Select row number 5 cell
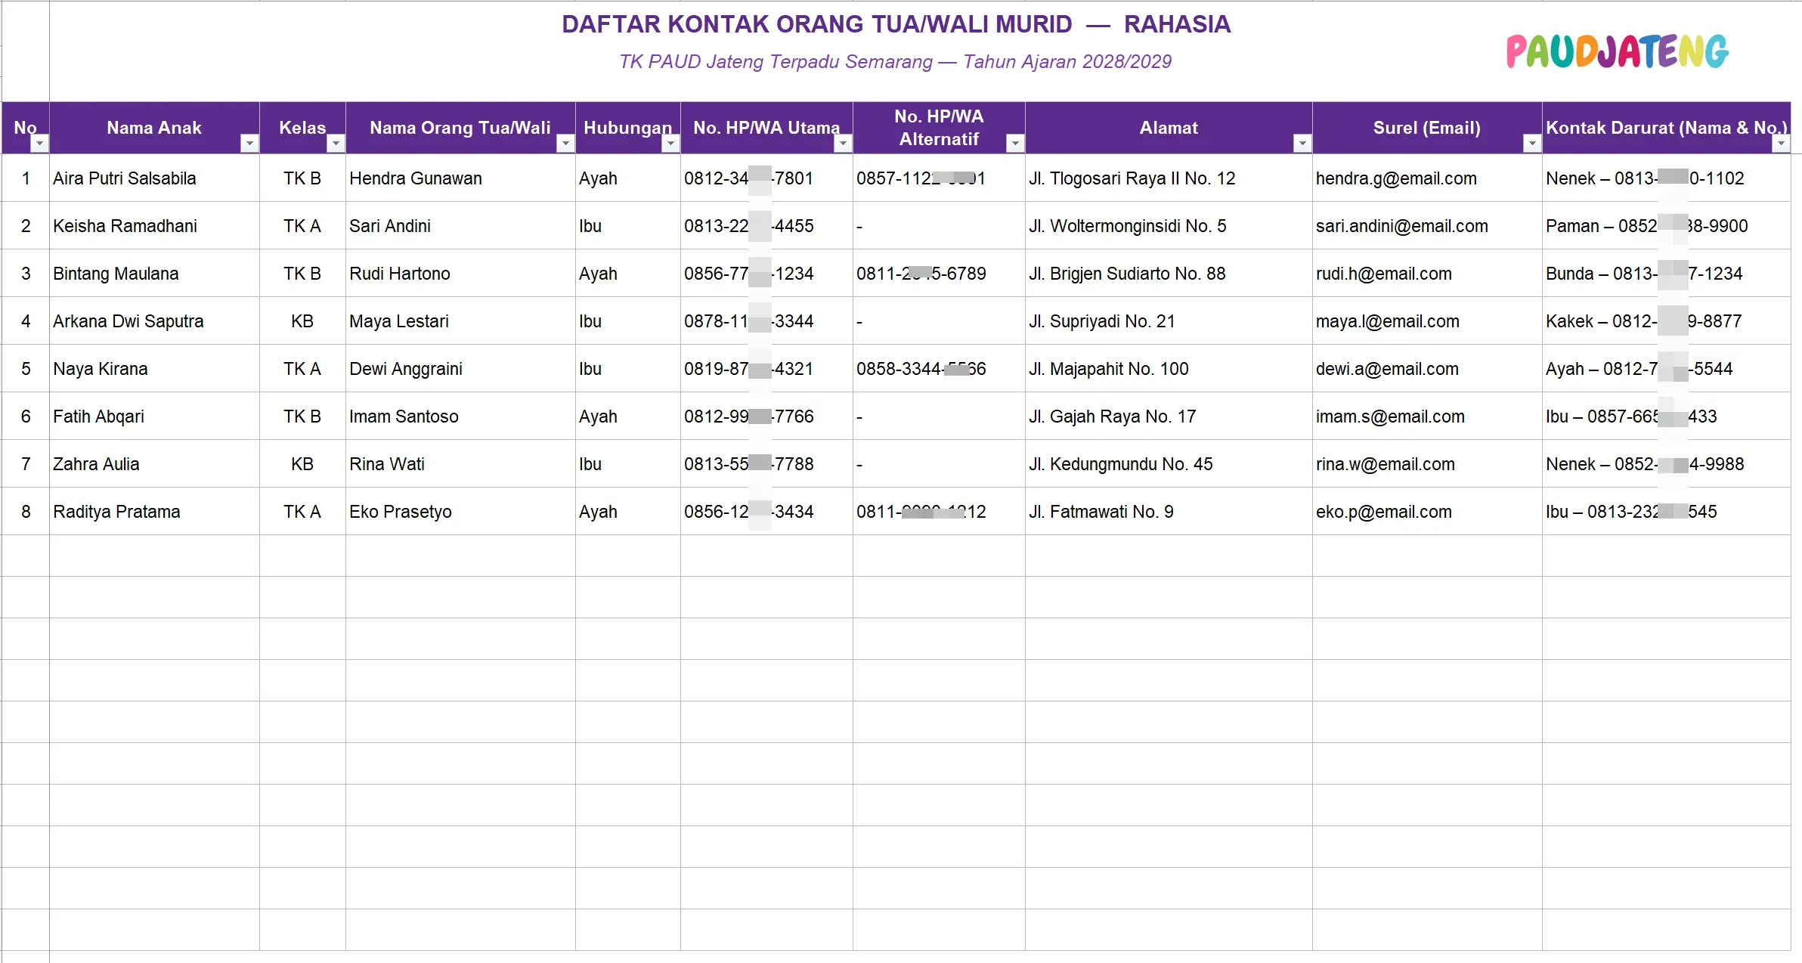This screenshot has height=963, width=1802. 26,369
